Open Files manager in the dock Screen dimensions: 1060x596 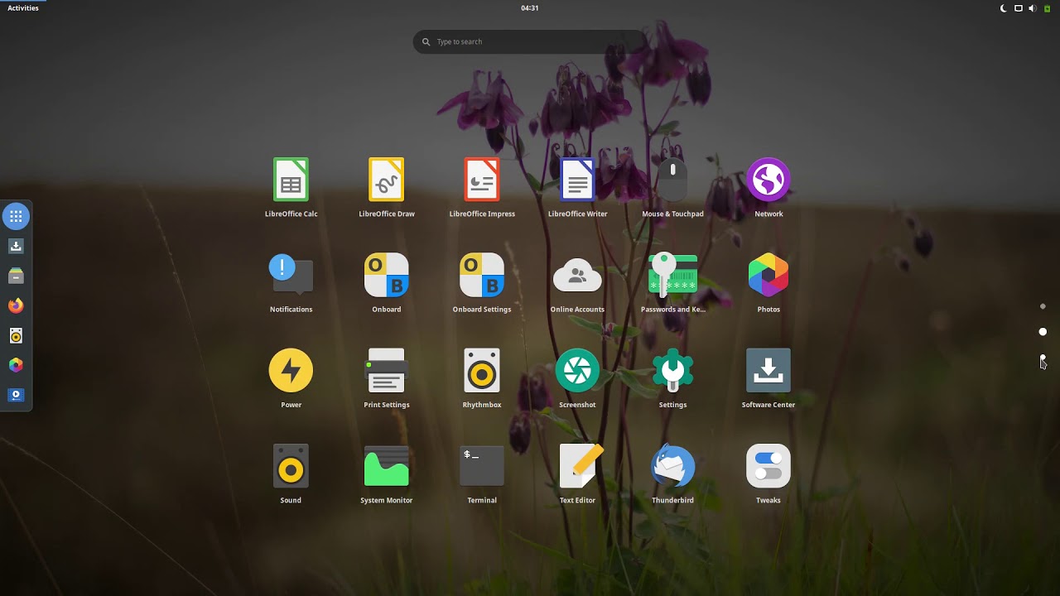(x=16, y=276)
